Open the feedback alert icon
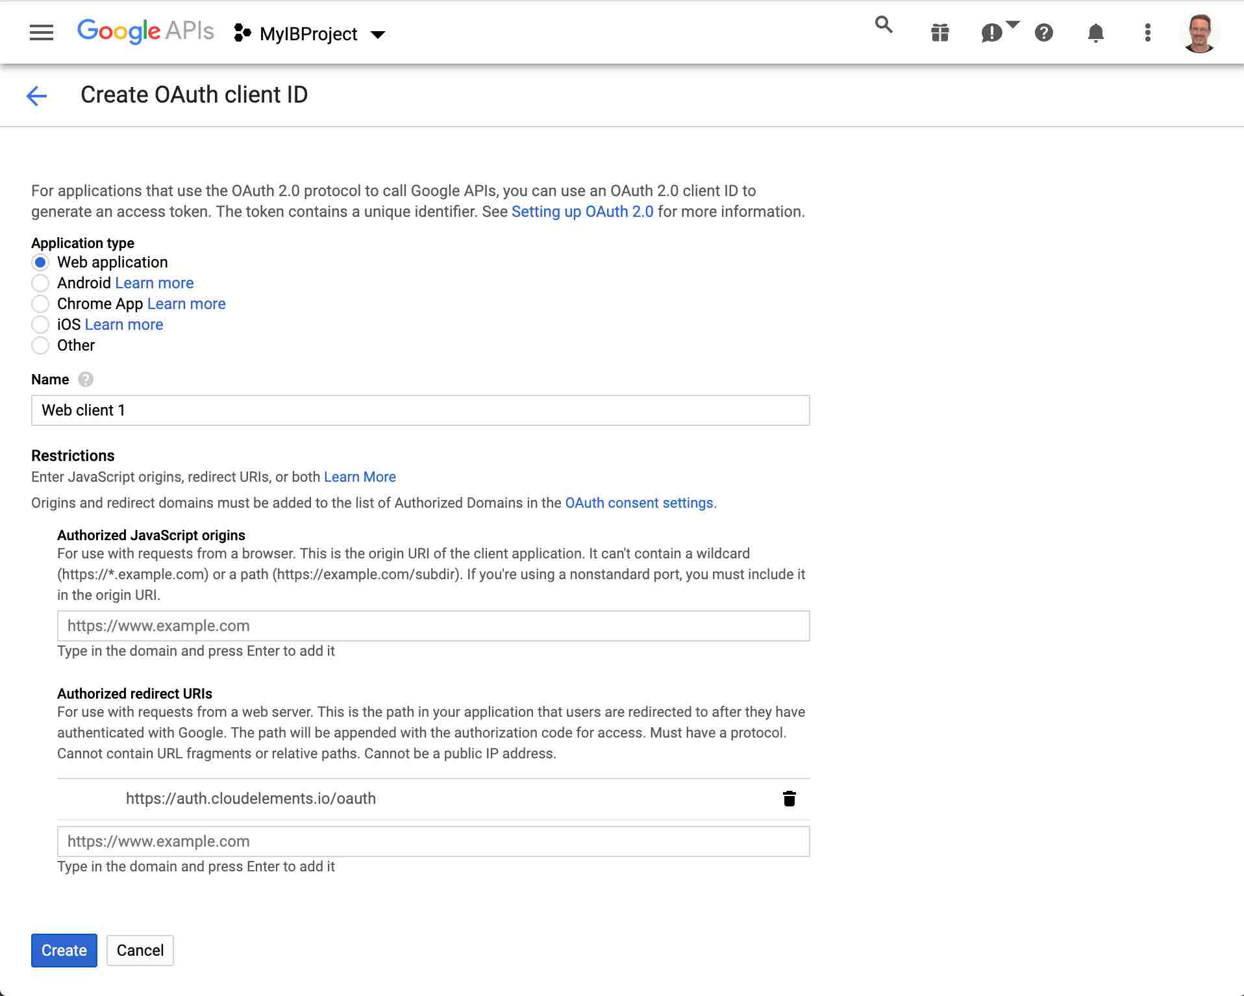 pos(993,32)
